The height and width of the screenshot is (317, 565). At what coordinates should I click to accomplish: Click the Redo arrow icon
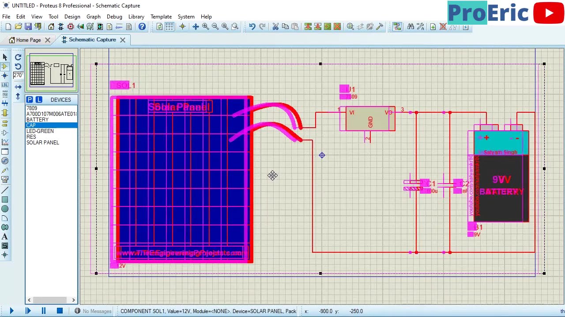[x=262, y=27]
